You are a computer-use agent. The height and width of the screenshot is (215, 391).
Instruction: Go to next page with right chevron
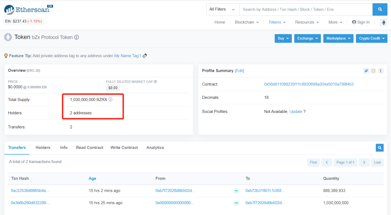coord(364,162)
